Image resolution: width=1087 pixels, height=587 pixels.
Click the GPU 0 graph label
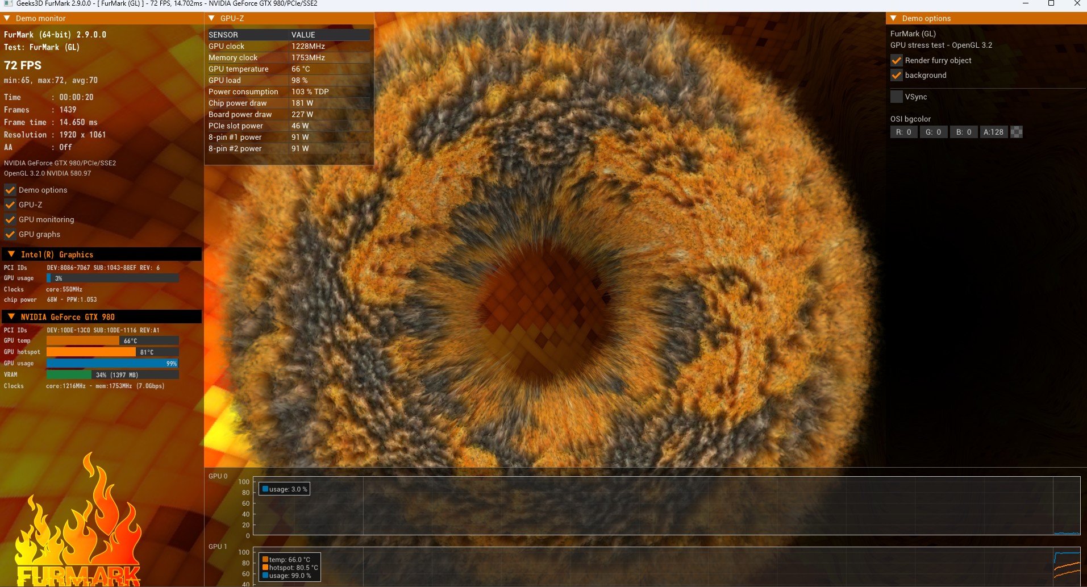click(218, 476)
